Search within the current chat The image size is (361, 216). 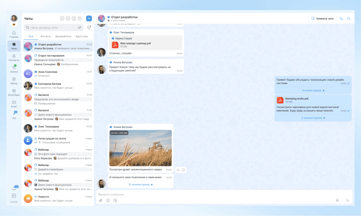pyautogui.click(x=349, y=19)
